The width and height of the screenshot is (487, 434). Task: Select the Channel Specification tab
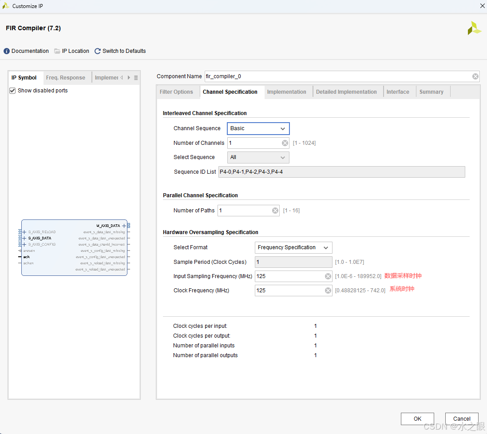click(230, 92)
